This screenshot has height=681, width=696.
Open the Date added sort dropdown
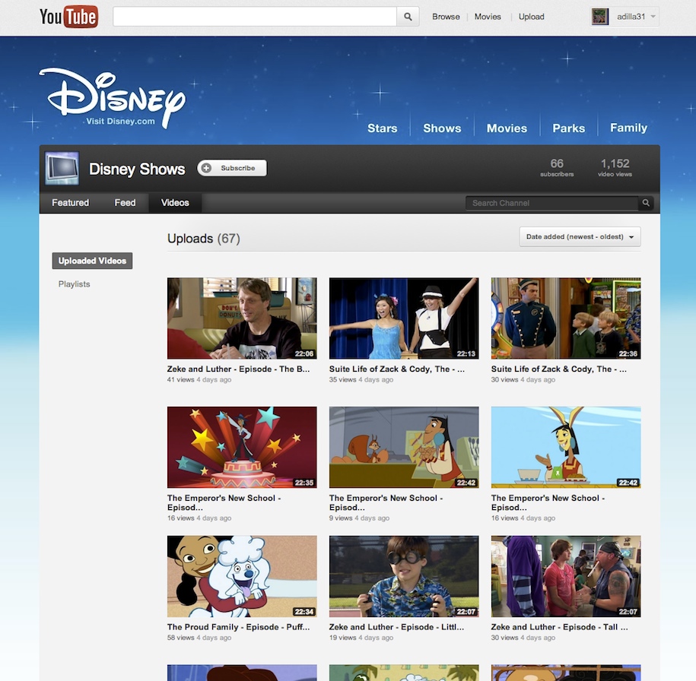(580, 237)
